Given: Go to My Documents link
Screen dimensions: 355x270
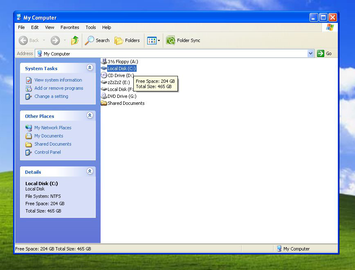Looking at the screenshot, I should [49, 136].
